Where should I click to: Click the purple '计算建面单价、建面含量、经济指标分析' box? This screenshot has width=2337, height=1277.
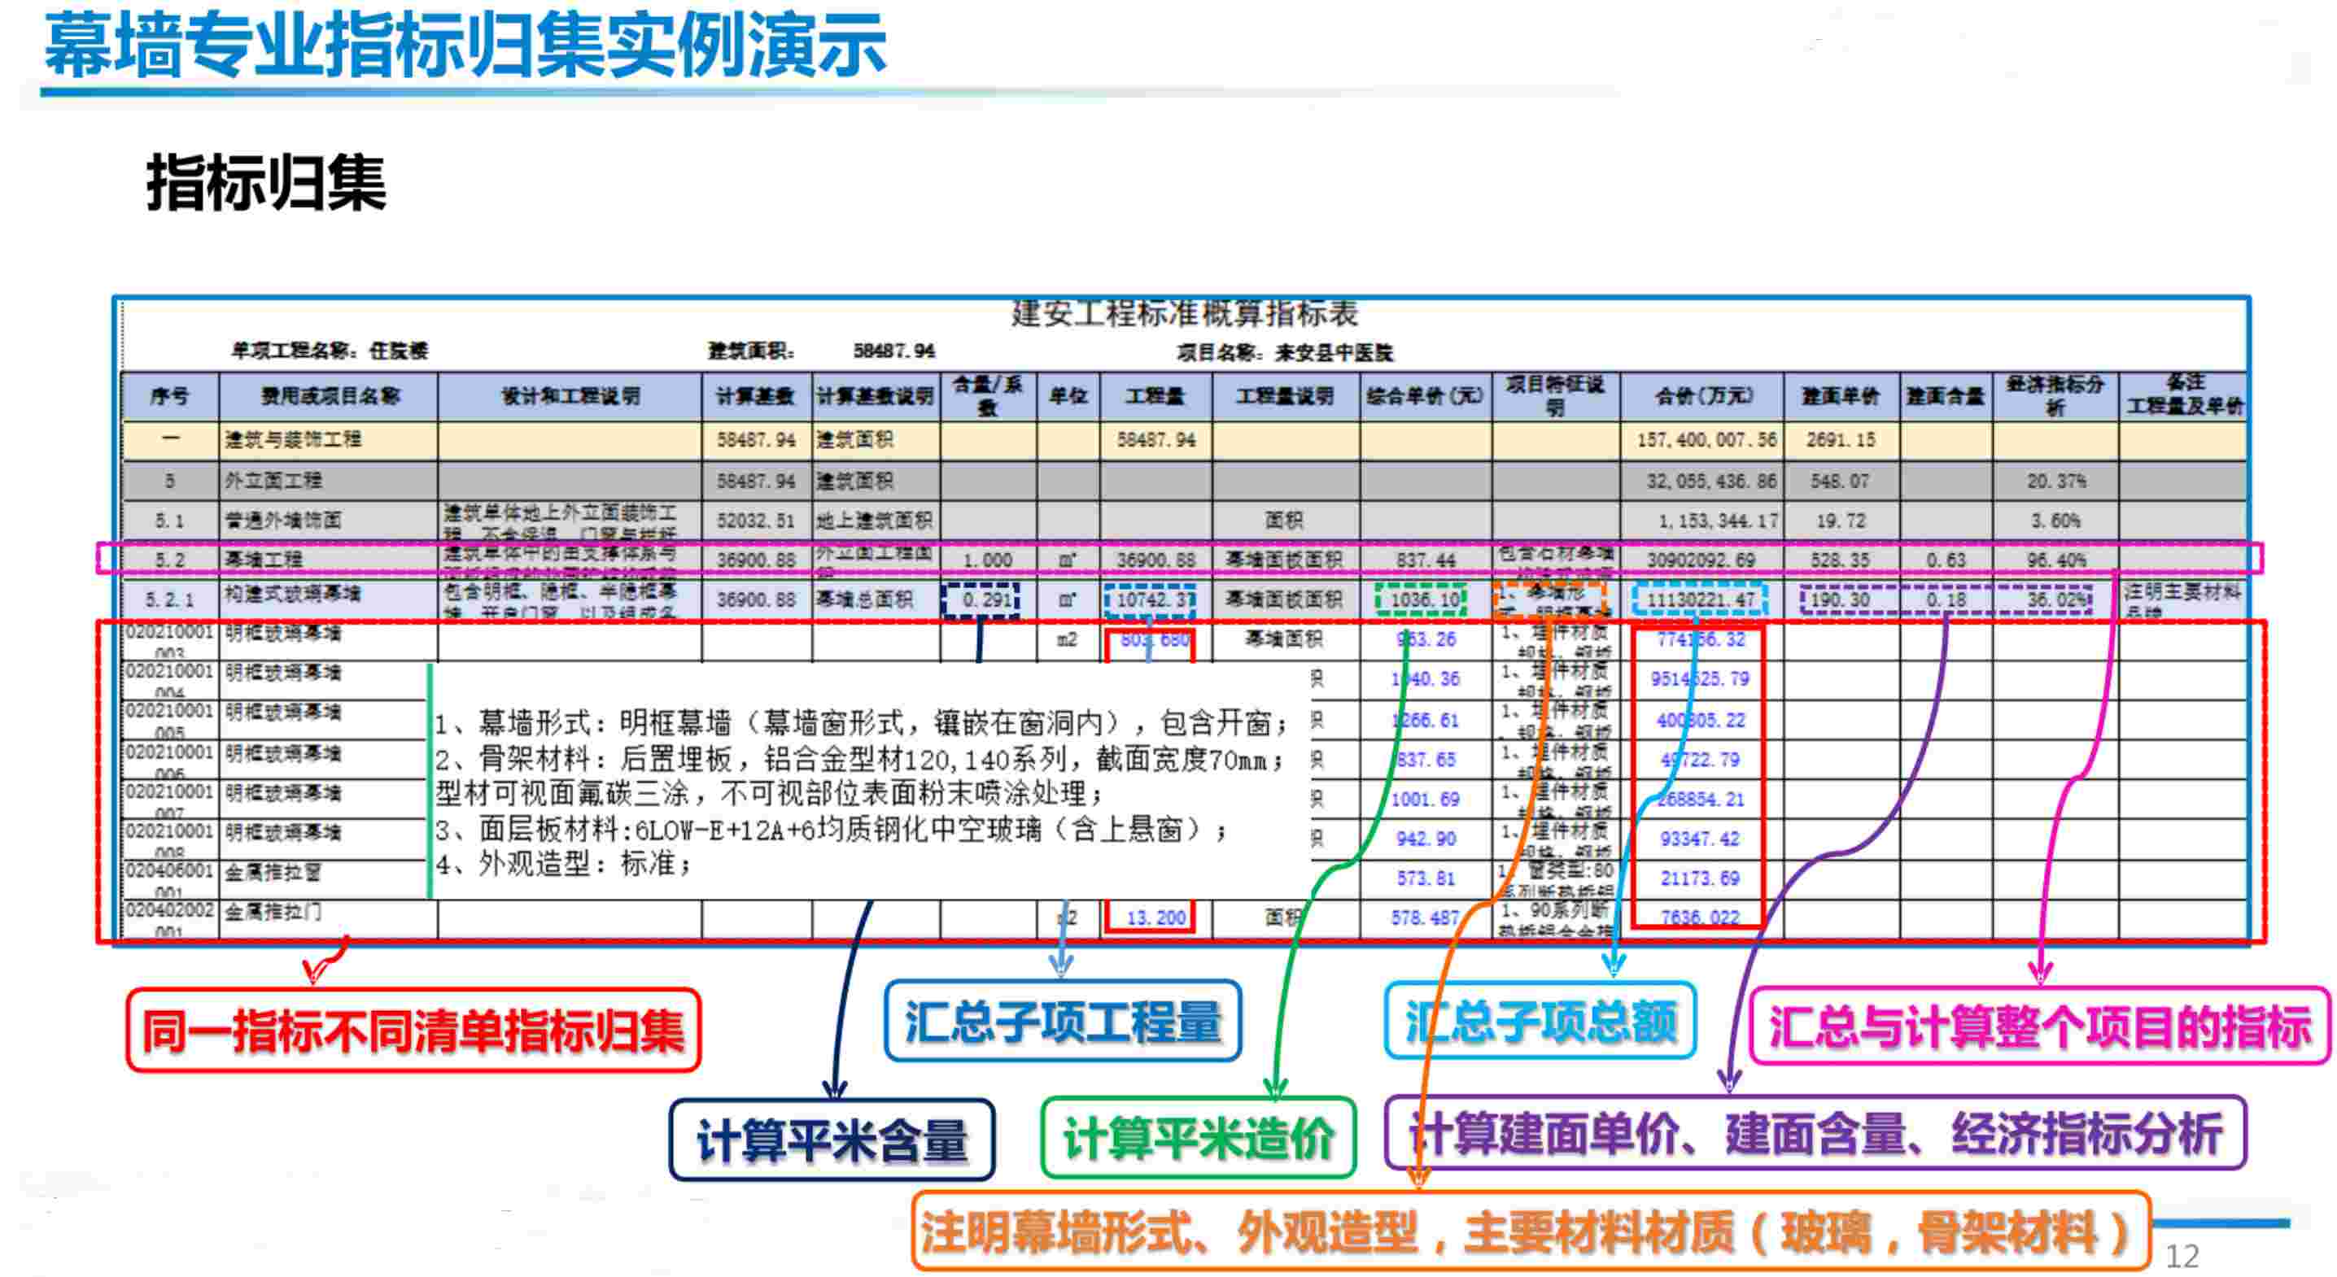point(1815,1133)
